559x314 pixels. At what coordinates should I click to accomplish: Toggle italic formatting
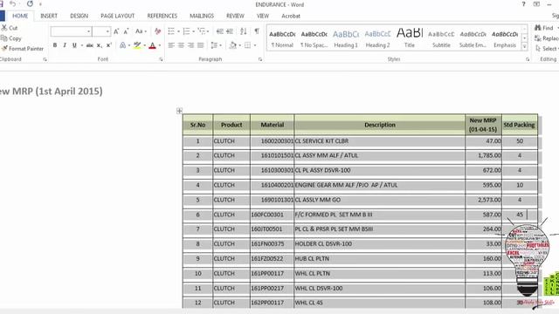[x=65, y=45]
